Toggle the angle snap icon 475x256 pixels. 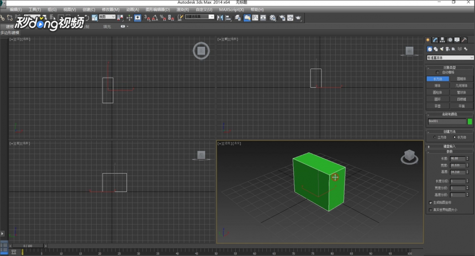155,18
